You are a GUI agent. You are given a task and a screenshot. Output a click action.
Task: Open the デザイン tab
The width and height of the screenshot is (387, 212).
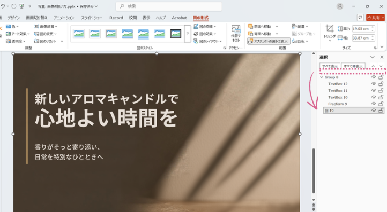coord(13,18)
